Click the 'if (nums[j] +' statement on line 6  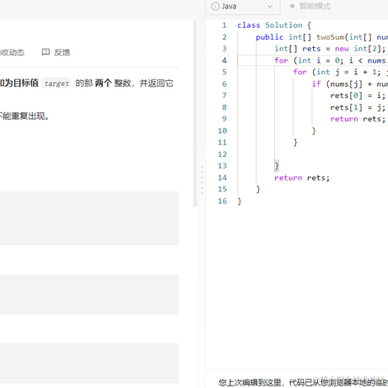350,84
